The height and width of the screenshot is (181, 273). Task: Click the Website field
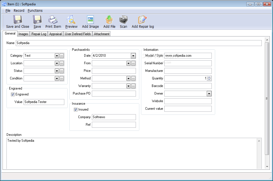[x=188, y=101]
